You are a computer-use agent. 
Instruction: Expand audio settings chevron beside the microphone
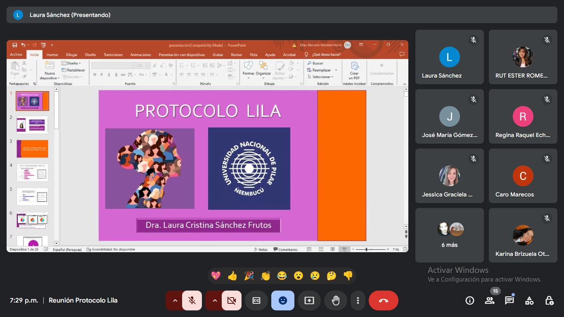(175, 300)
